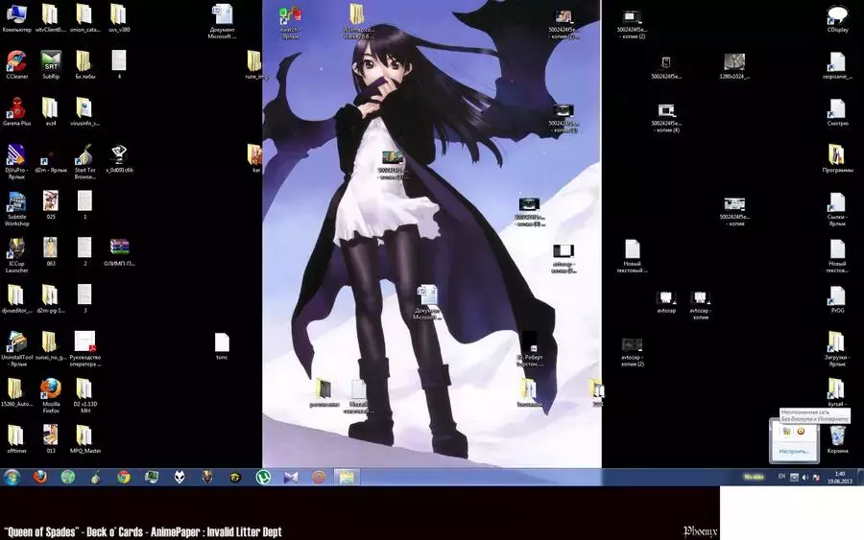Open Subtitle Workshop shortcut
The height and width of the screenshot is (540, 864).
[x=16, y=209]
